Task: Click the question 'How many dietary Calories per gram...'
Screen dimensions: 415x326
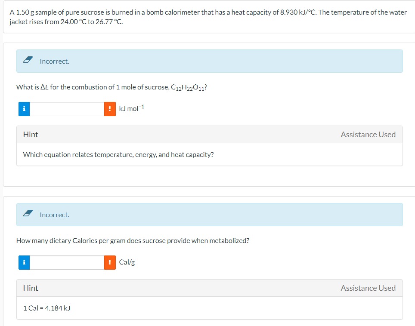Action: coord(133,241)
